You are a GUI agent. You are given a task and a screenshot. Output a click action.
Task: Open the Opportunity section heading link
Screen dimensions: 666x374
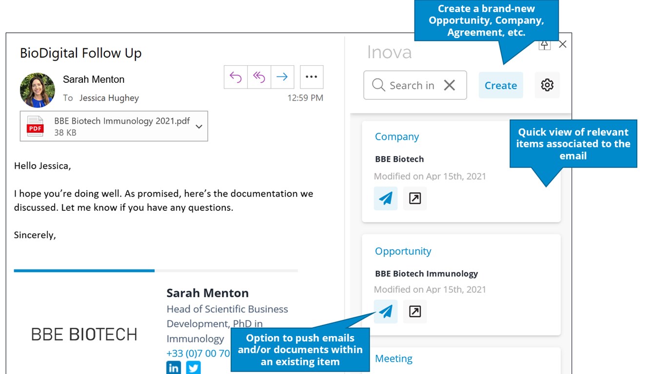point(403,251)
